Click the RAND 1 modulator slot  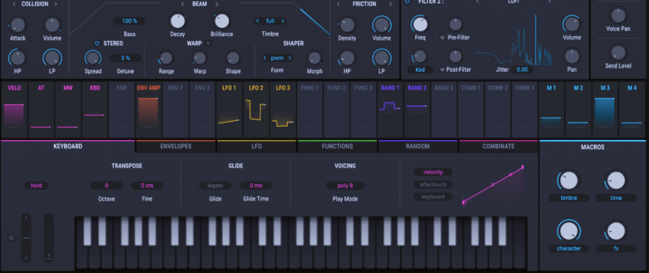coord(391,109)
